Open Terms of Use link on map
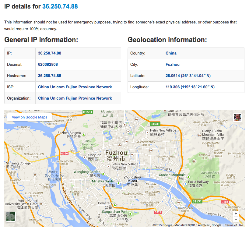Image resolution: width=249 pixels, height=233 pixels. click(234, 225)
